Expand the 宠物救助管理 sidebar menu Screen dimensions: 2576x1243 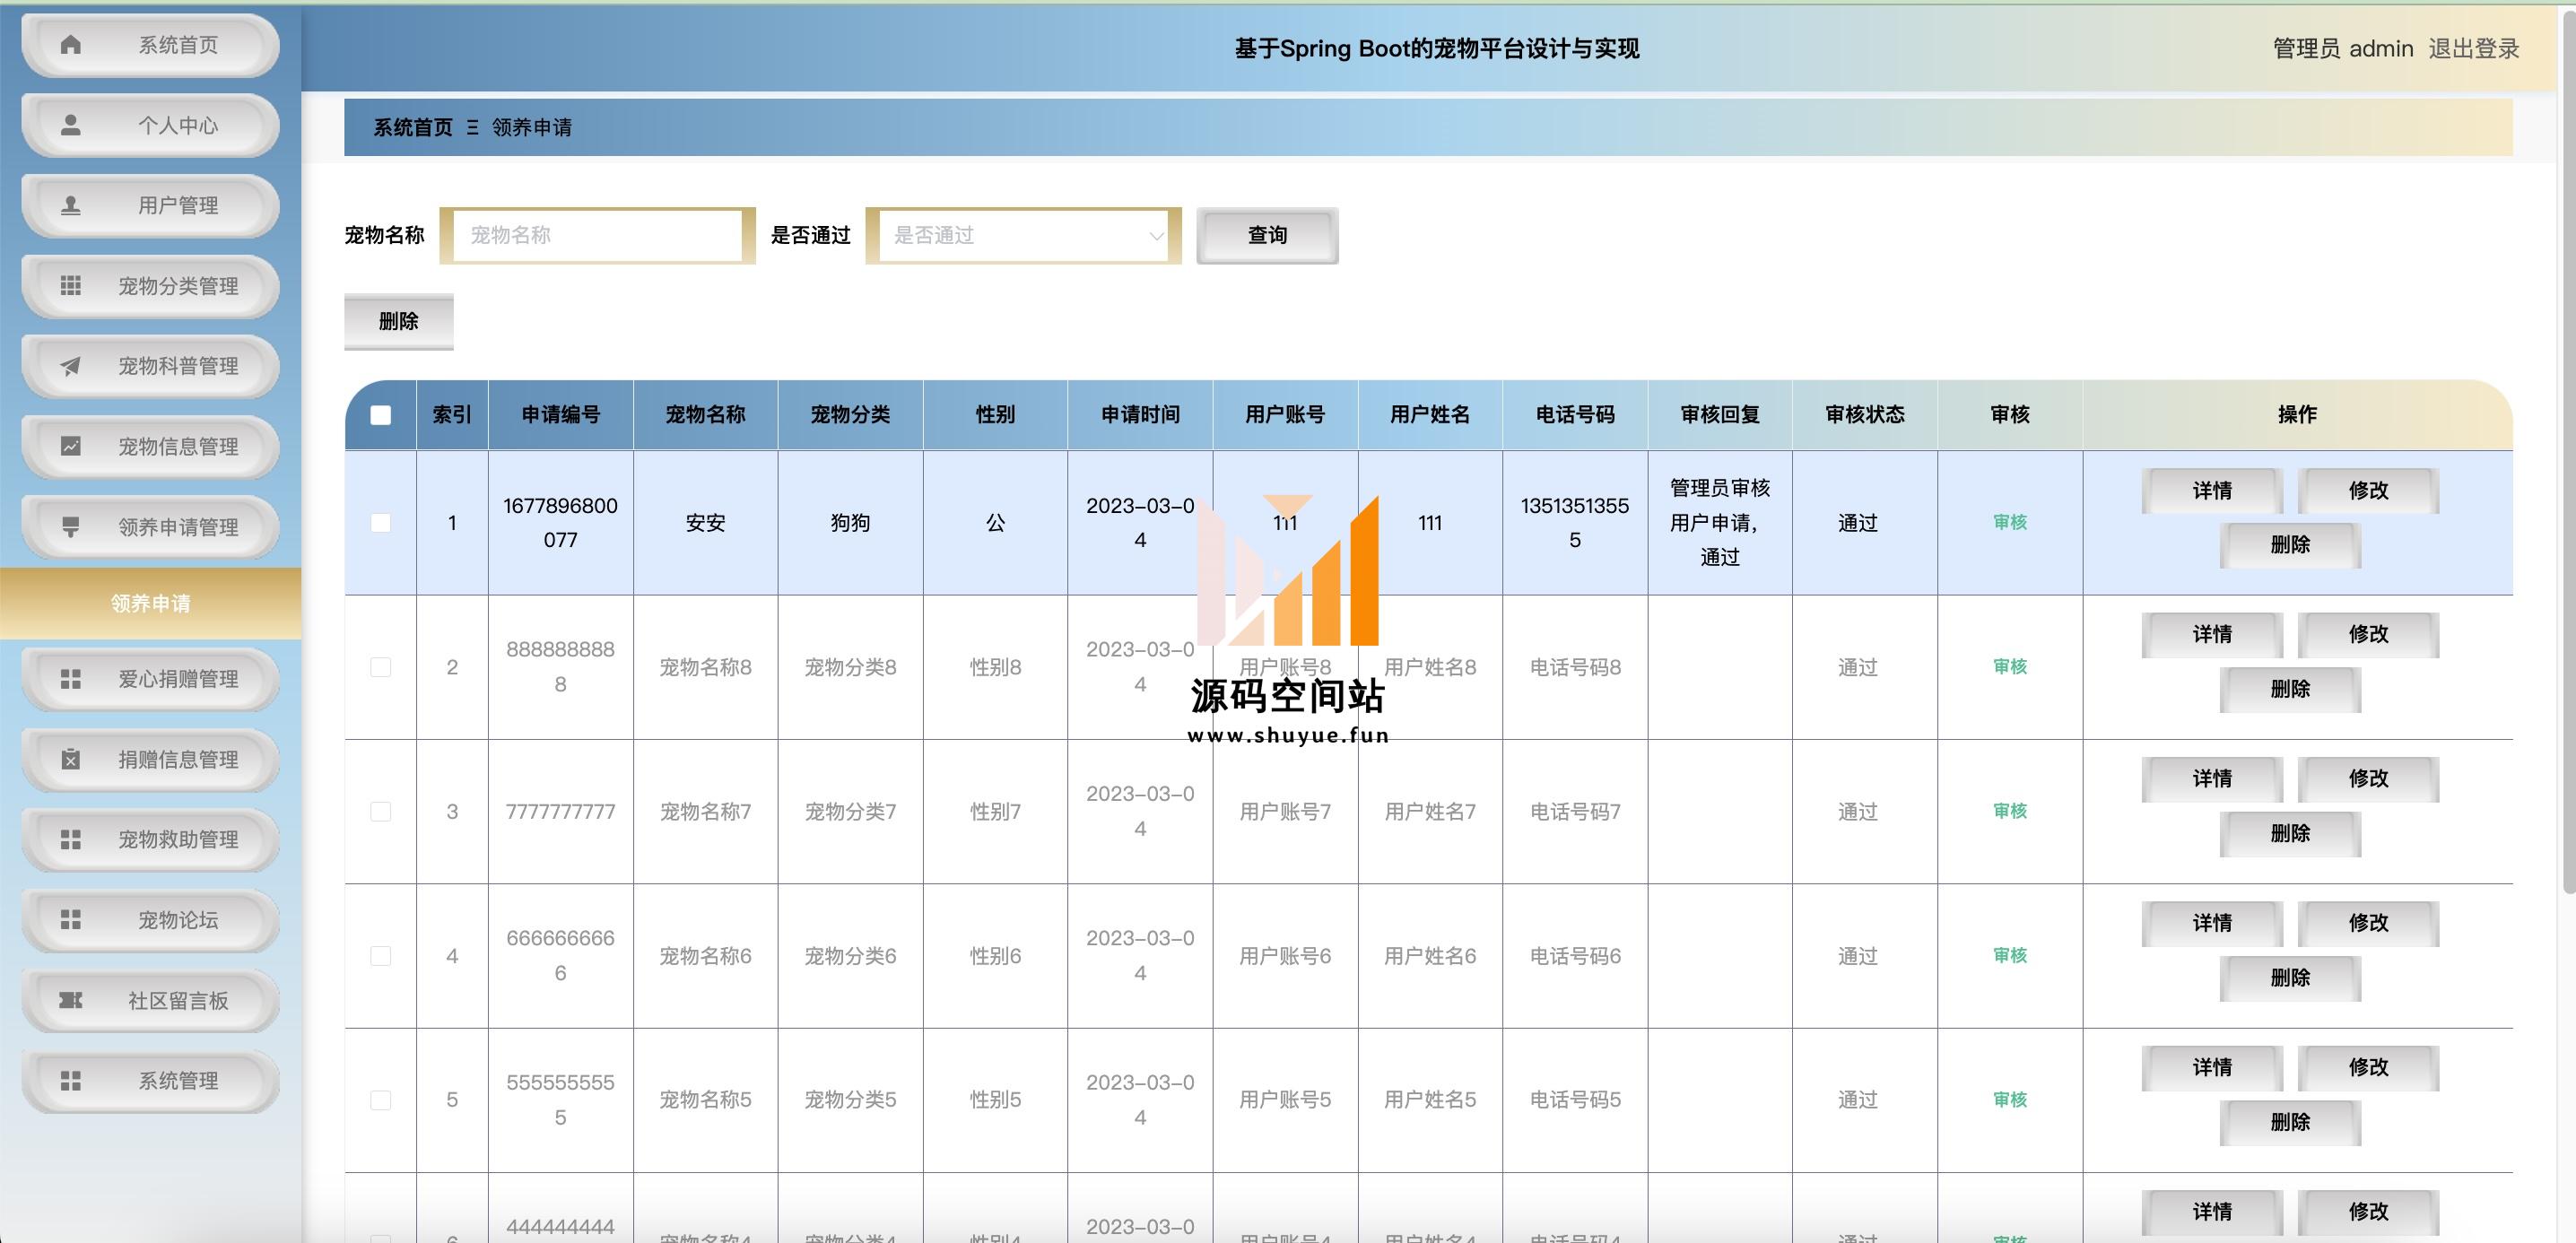150,840
